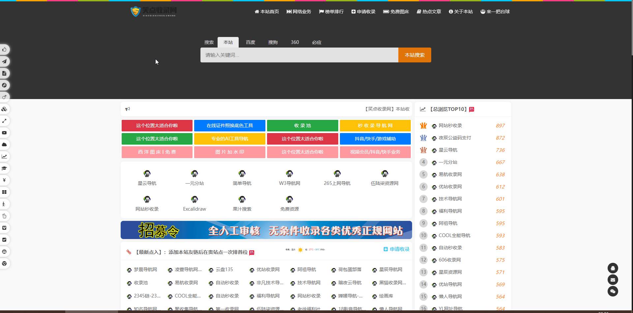Click the thumbs-up icon in left sidebar
The width and height of the screenshot is (633, 313).
coord(4,50)
